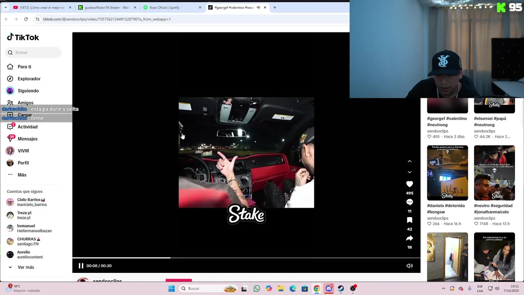Click the TikTok logo

23,37
